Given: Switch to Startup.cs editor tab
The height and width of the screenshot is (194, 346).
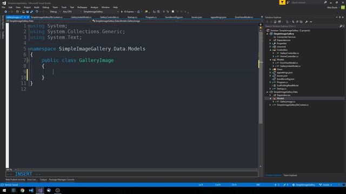Looking at the screenshot, I should coord(132,17).
